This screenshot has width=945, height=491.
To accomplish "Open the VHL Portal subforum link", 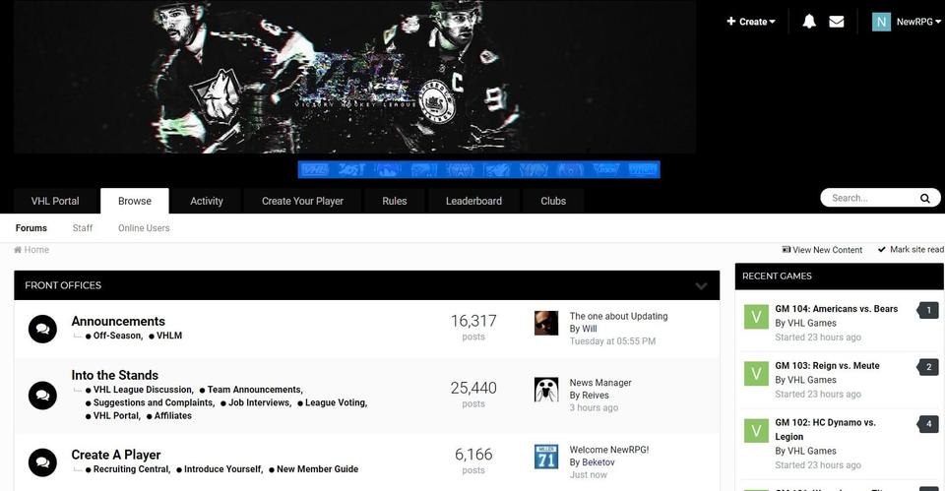I will tap(117, 415).
